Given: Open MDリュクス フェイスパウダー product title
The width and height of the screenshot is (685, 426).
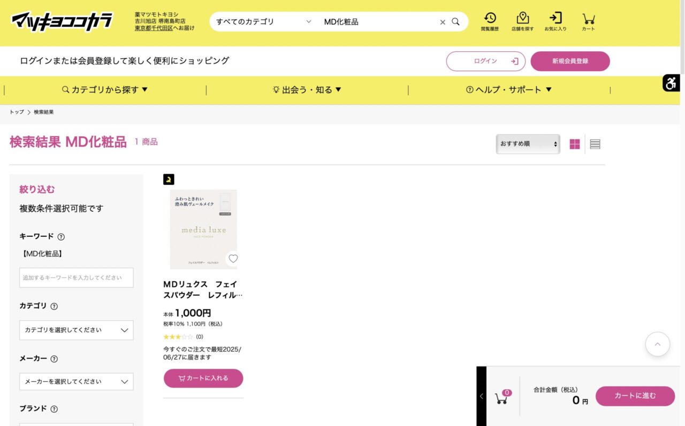Looking at the screenshot, I should pyautogui.click(x=203, y=290).
